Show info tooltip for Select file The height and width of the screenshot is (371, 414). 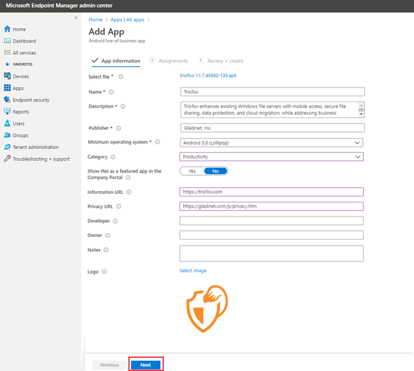click(x=121, y=77)
